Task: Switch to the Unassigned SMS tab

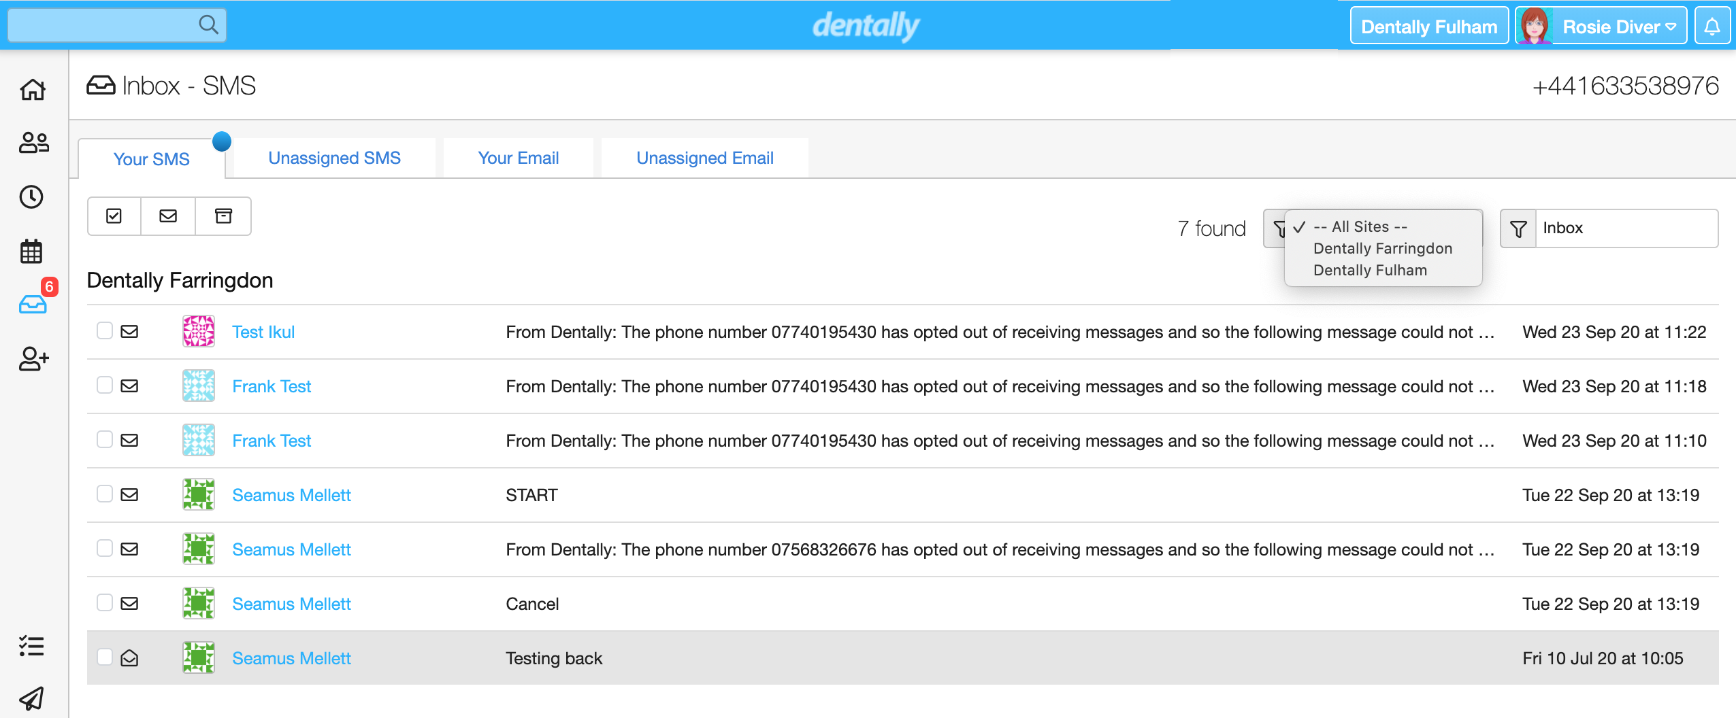Action: [334, 158]
